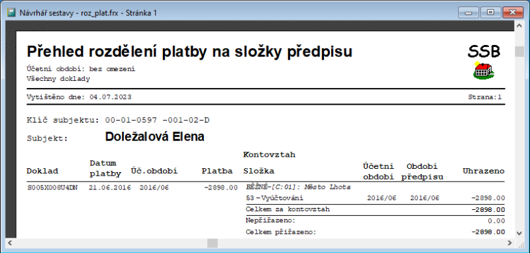
Task: Click 'Klíč subjektu: 00-01-0597 -001-02-D'
Action: 118,120
